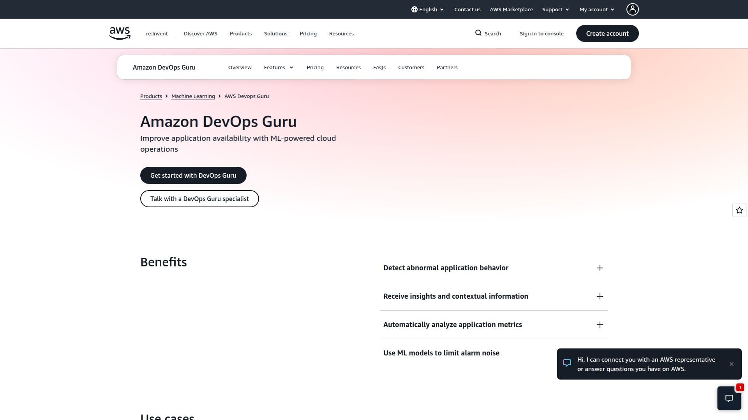748x420 pixels.
Task: Click the Create account button
Action: (607, 33)
